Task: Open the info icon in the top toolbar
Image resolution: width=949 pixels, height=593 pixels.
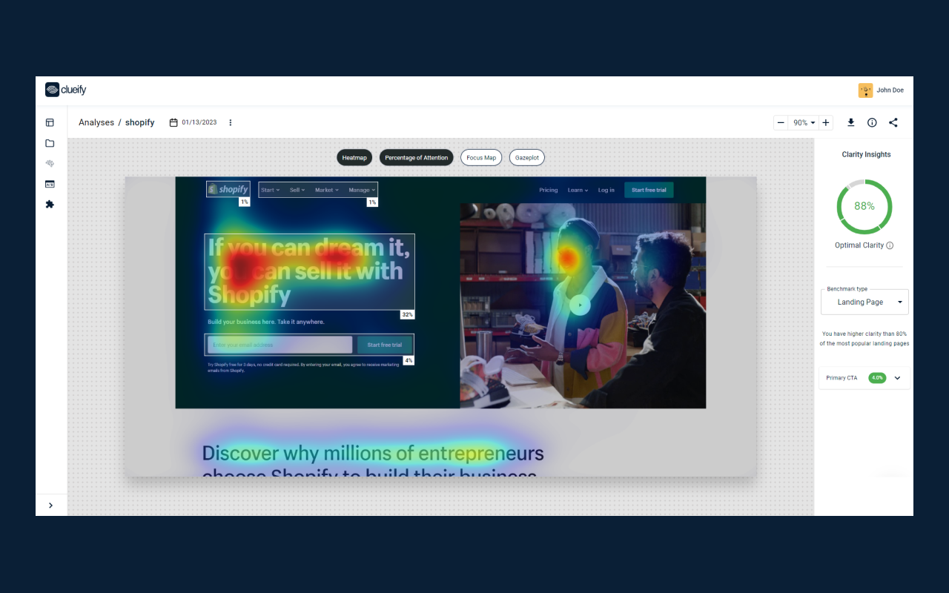Action: [x=872, y=122]
